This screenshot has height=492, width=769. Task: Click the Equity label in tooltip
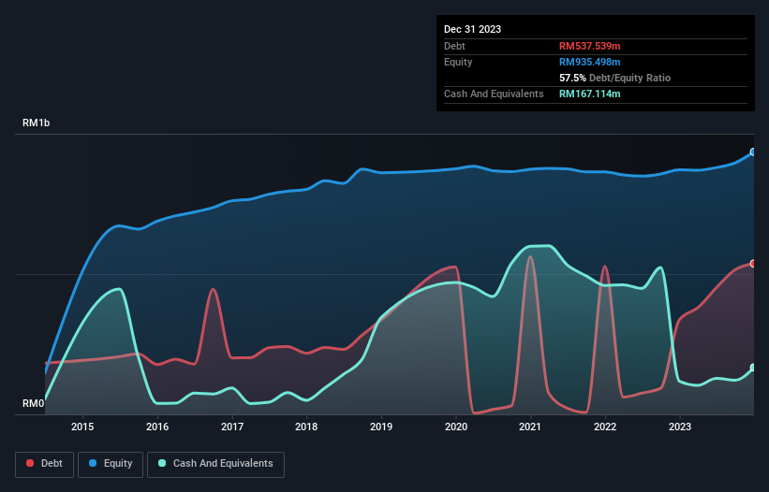(x=458, y=62)
